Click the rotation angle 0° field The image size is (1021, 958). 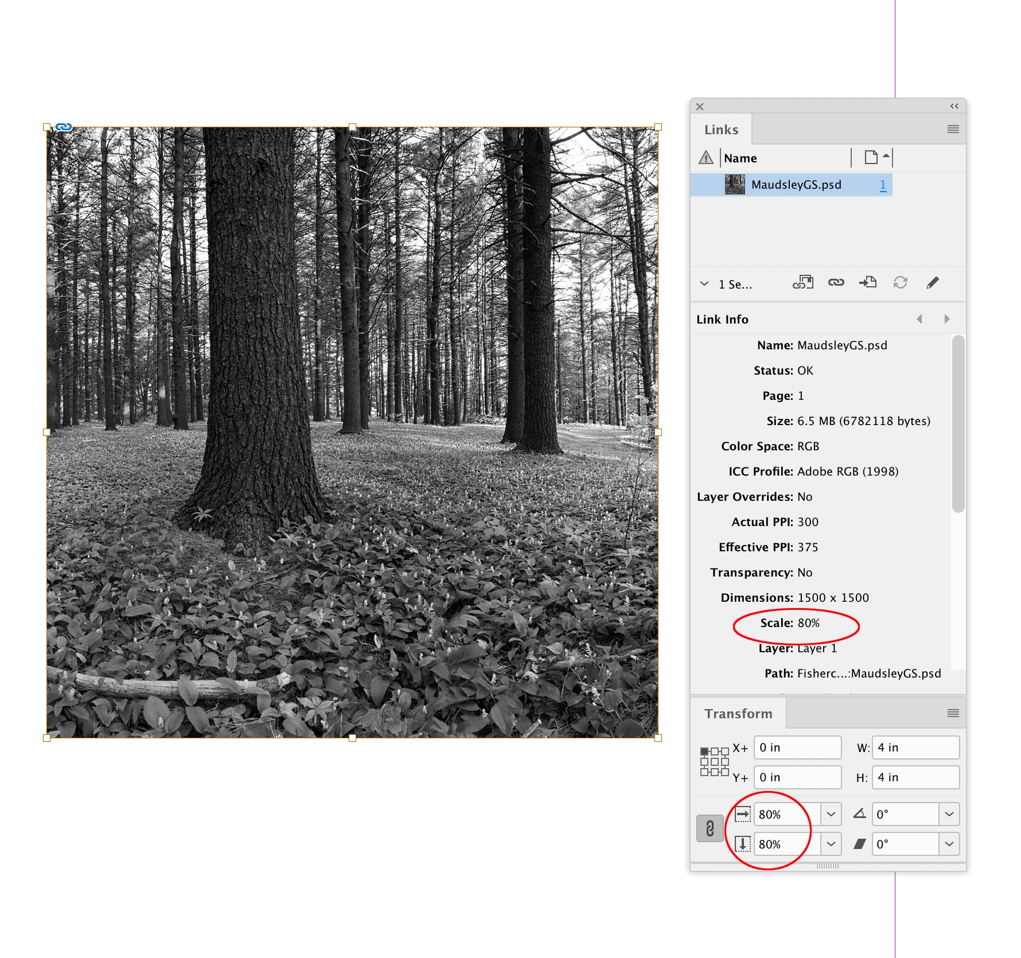[905, 814]
